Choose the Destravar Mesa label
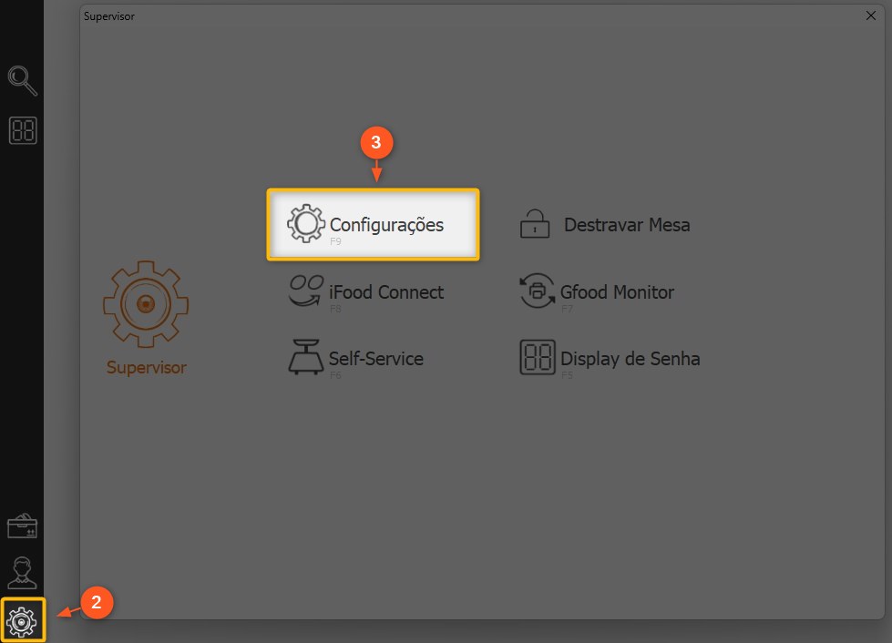This screenshot has height=643, width=892. coord(627,224)
